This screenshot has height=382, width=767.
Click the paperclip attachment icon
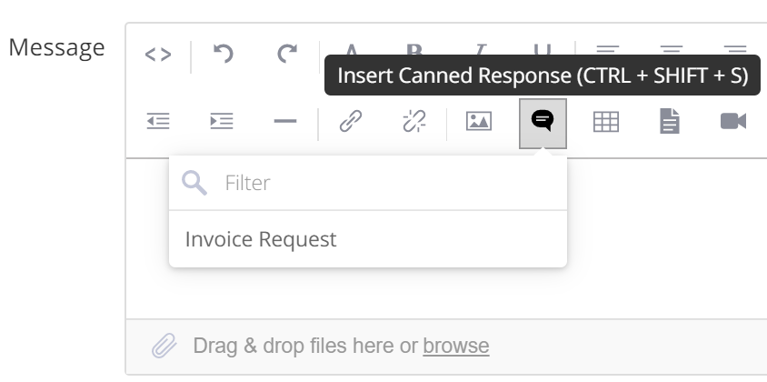(x=164, y=346)
